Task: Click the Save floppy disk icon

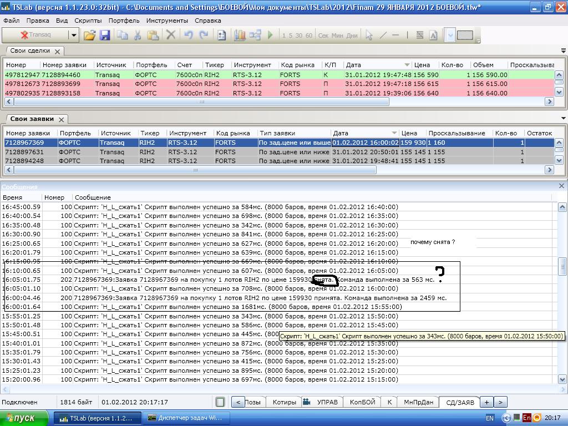Action: 105,35
